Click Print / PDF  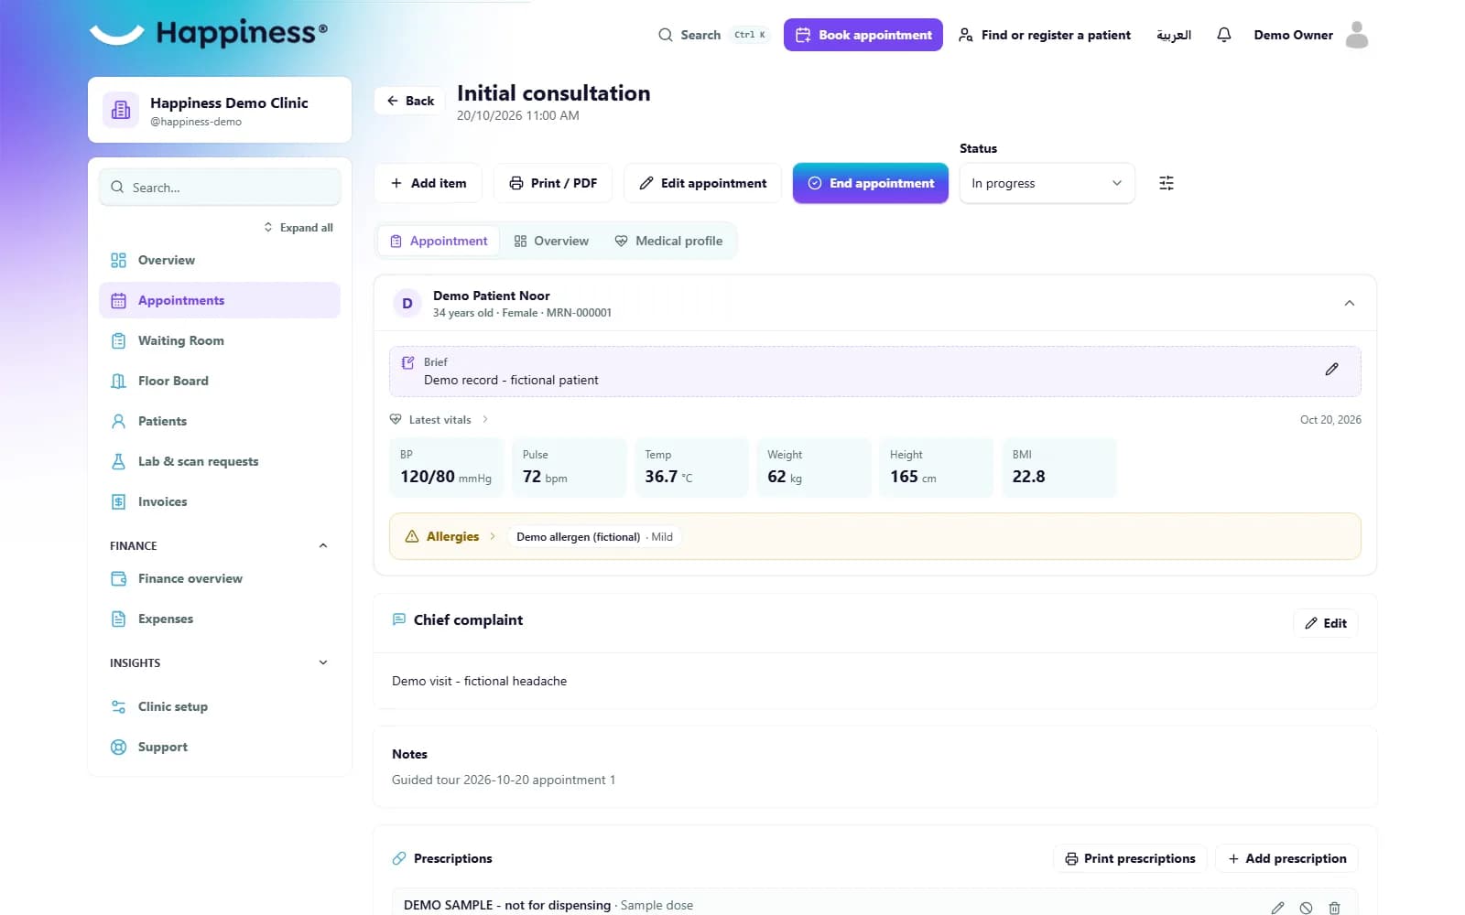point(553,183)
